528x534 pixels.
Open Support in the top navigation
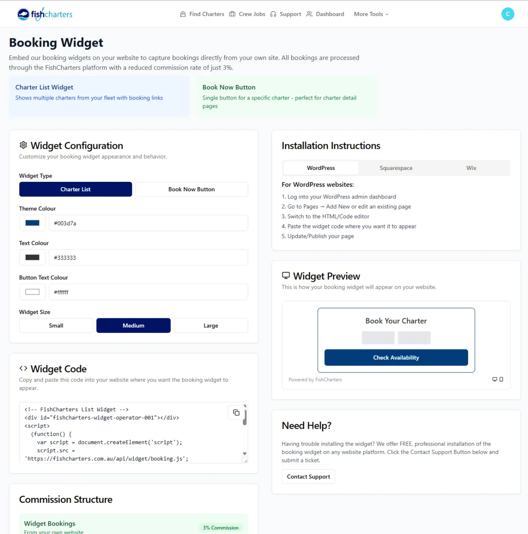point(286,14)
